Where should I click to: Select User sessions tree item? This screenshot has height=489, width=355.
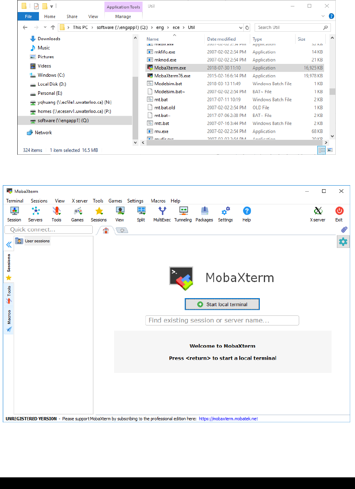point(33,241)
